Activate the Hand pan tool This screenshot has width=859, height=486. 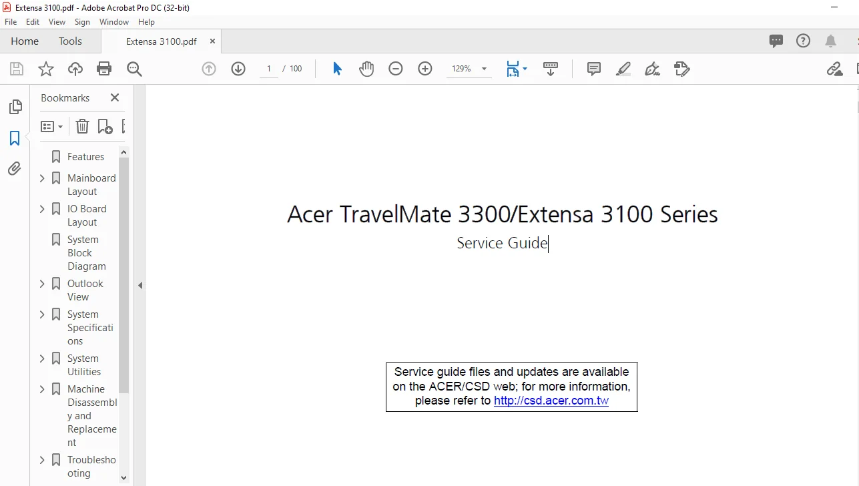366,69
